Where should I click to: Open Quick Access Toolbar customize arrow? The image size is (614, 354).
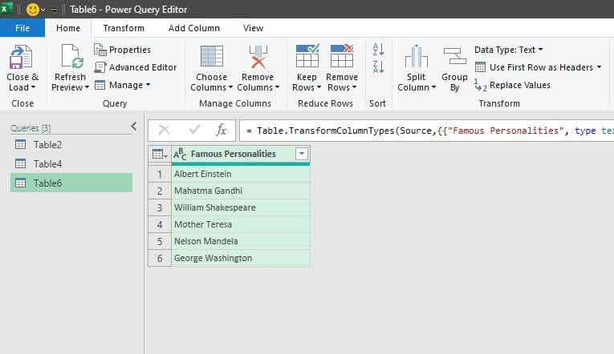click(54, 10)
